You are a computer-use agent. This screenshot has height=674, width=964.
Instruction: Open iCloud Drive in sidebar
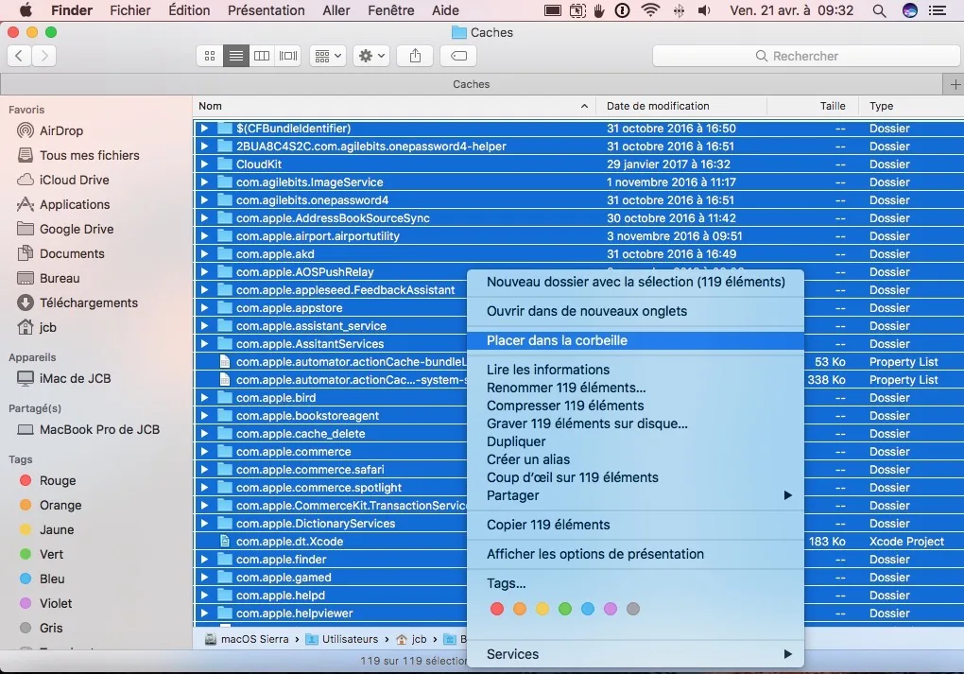62,180
